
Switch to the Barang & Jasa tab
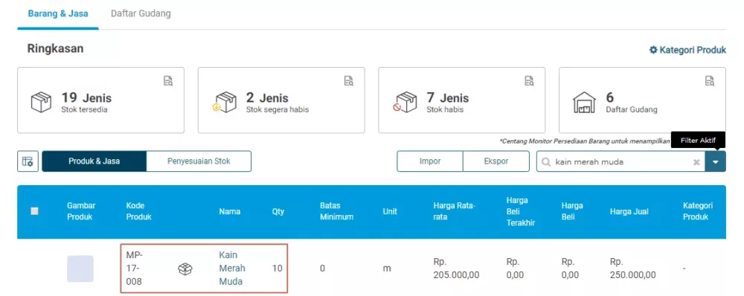pos(58,13)
